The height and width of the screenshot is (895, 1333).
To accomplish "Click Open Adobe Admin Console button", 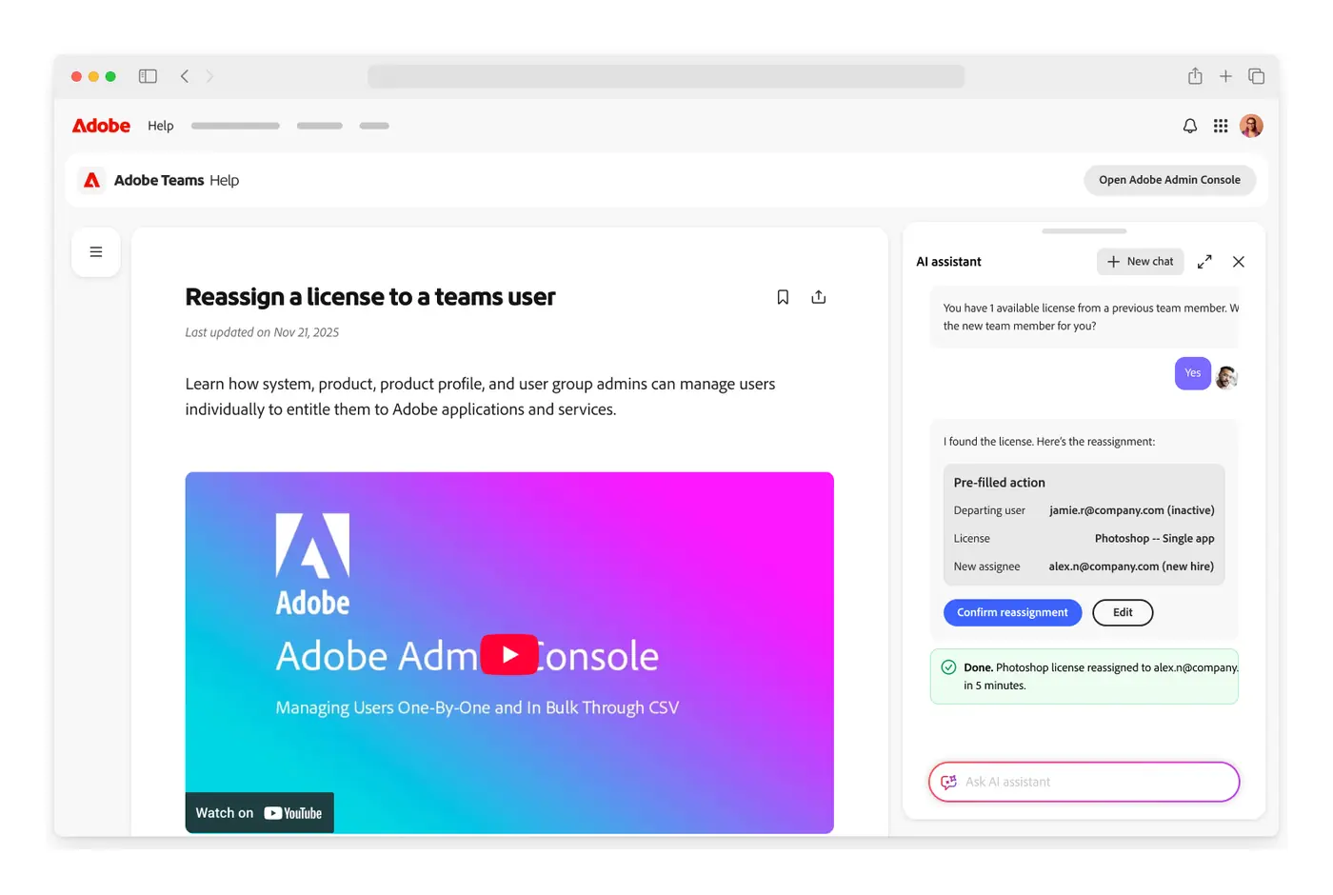I will click(1169, 180).
